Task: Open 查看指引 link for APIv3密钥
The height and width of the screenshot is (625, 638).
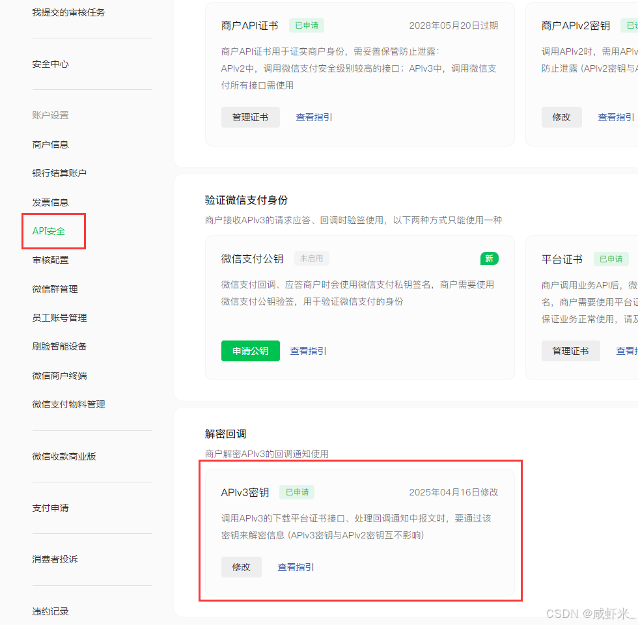Action: (296, 567)
